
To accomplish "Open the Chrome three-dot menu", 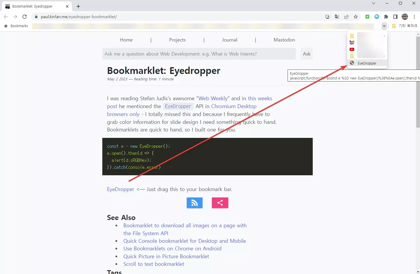I will click(x=414, y=17).
